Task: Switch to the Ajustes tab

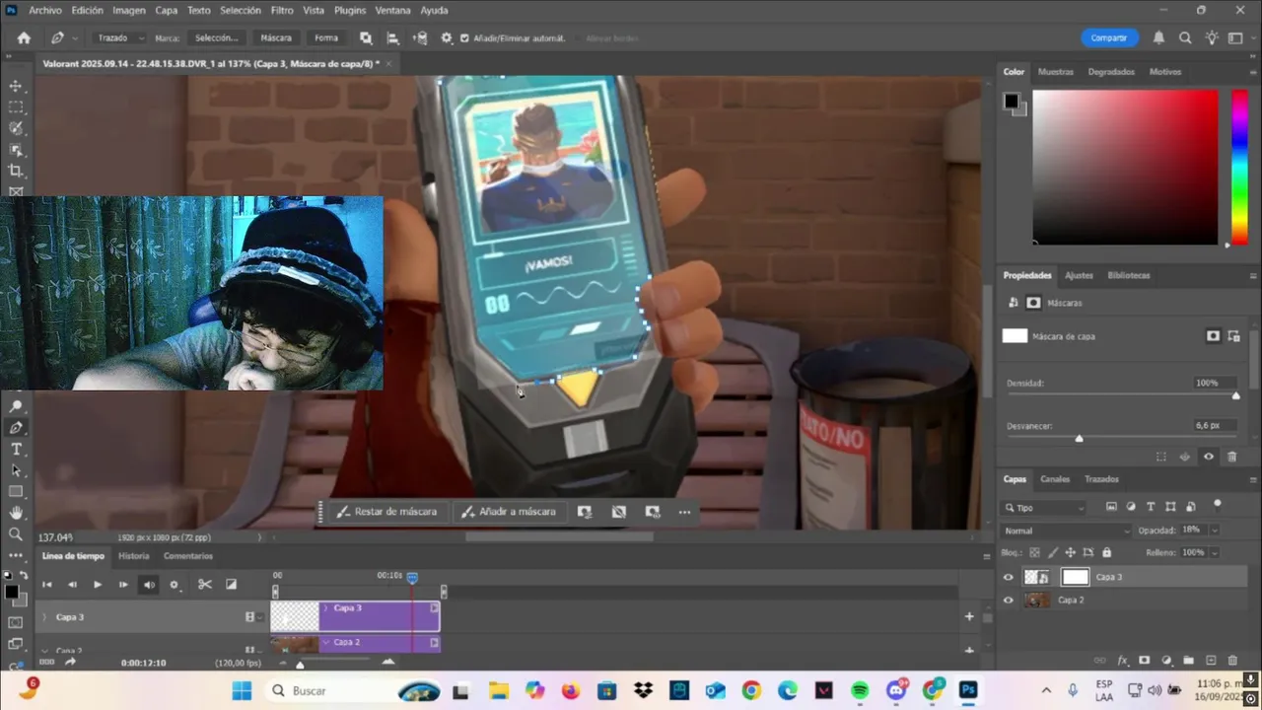Action: (x=1079, y=275)
